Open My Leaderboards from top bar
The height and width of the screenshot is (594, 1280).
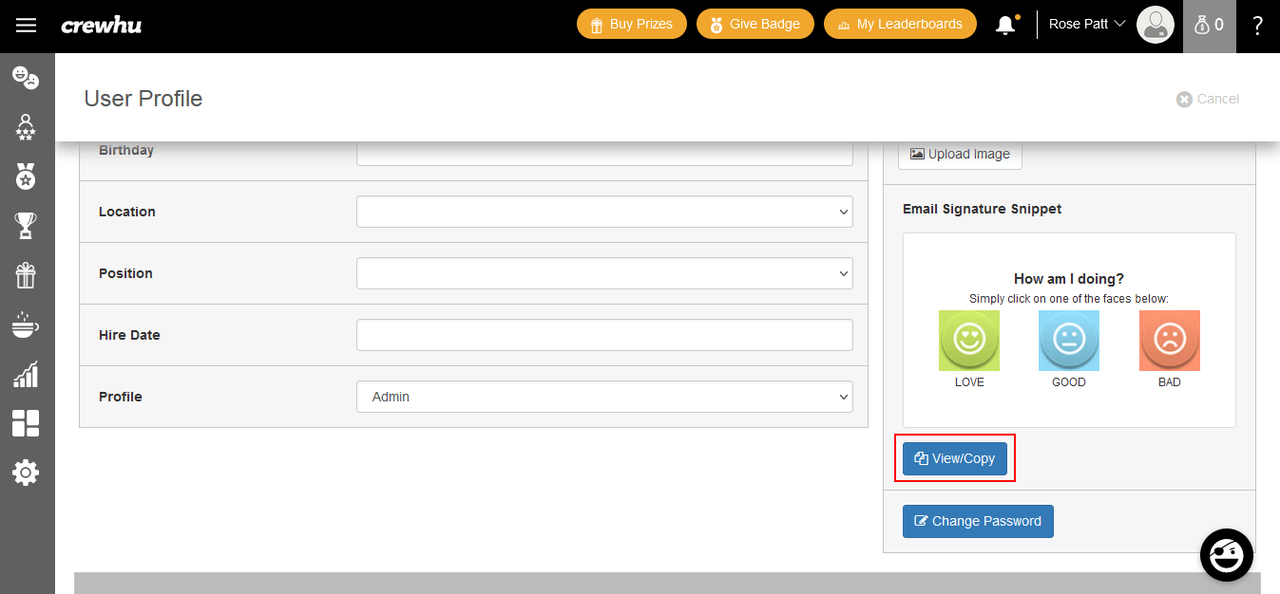click(900, 25)
